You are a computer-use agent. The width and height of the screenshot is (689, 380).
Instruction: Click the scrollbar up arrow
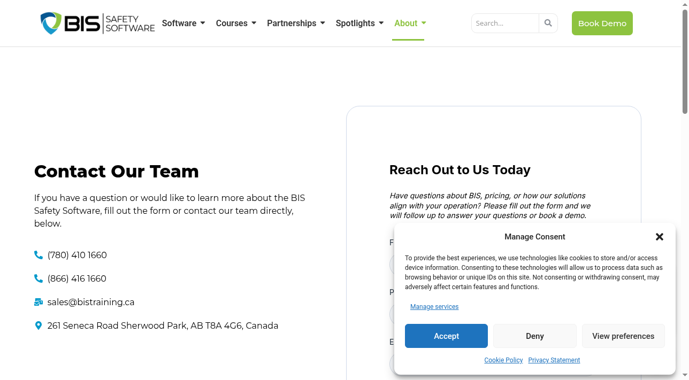[x=685, y=4]
